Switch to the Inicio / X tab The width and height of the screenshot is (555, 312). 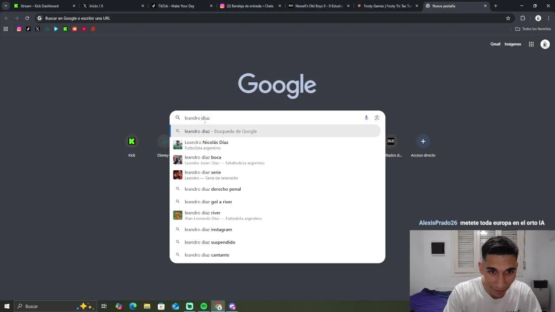113,6
